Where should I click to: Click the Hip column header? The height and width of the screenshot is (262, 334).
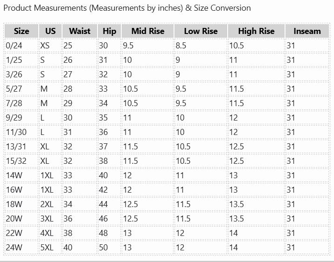click(109, 31)
